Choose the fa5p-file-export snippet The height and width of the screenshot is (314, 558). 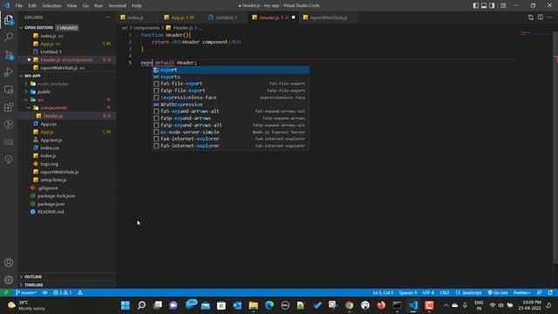tap(230, 91)
